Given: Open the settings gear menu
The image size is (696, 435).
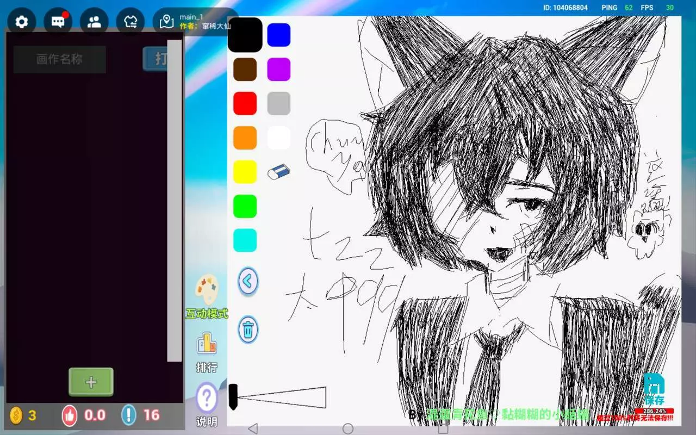Looking at the screenshot, I should point(22,22).
